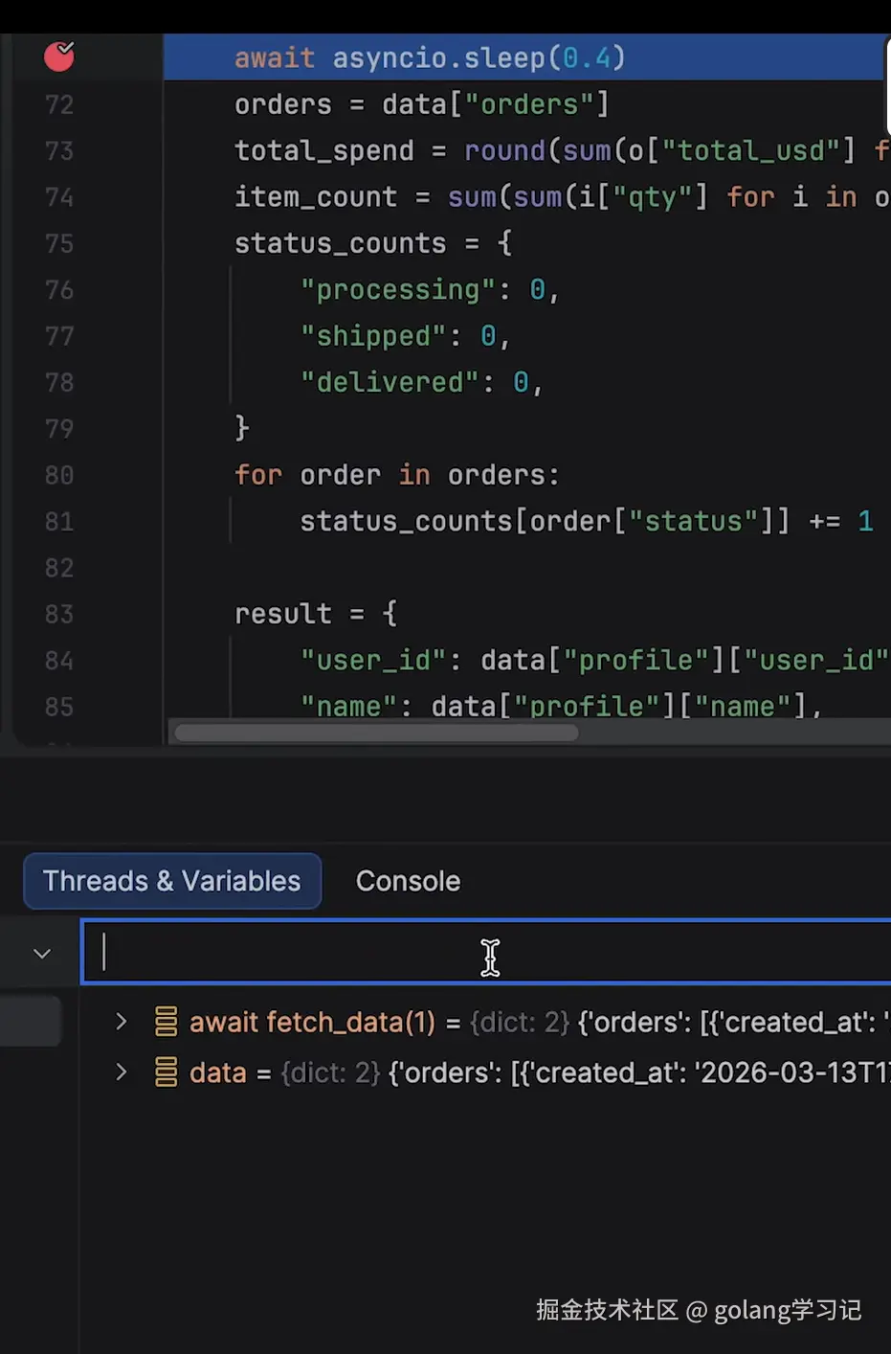Click the '{dict: 2}' value of await fetch_data(1)
Image resolution: width=891 pixels, height=1354 pixels.
520,1022
